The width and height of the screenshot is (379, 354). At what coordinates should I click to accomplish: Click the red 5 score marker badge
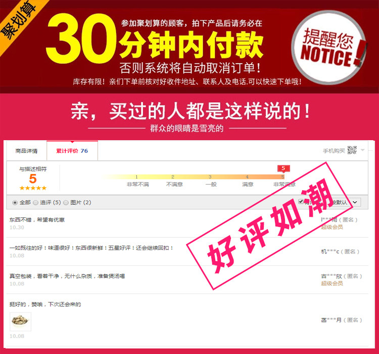tap(283, 168)
